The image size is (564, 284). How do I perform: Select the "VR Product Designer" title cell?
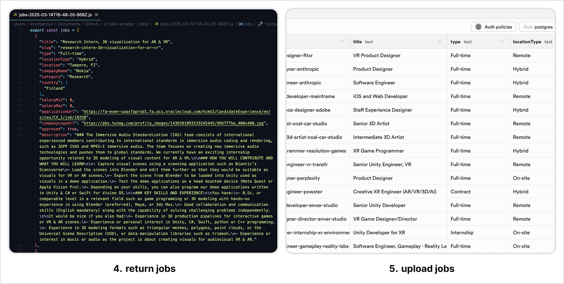pyautogui.click(x=399, y=55)
